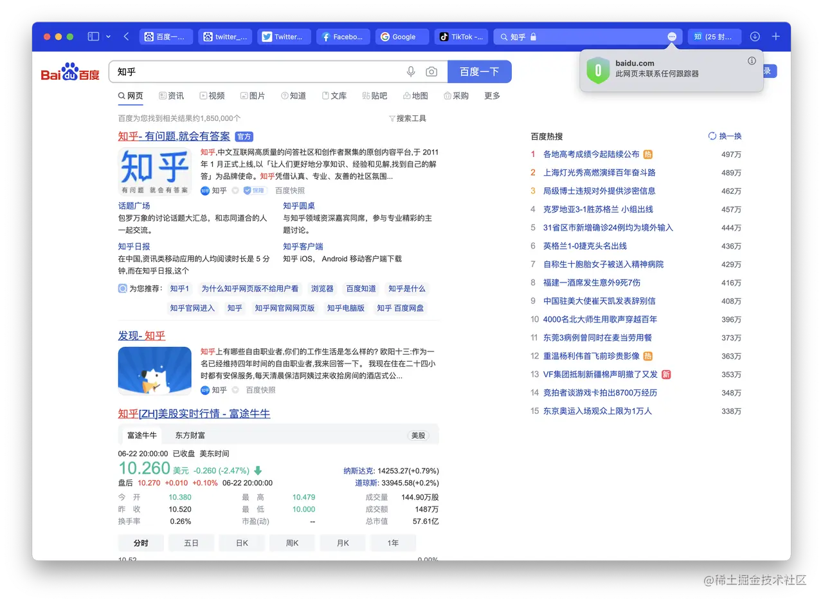Select the 地图 search category
Screen dimensions: 823x603
click(415, 96)
